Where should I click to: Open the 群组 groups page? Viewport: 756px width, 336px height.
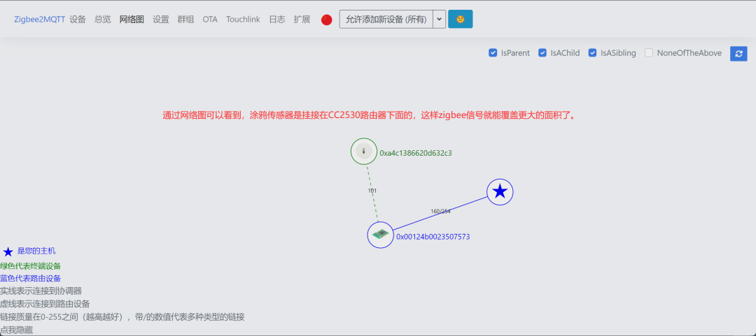pos(185,20)
